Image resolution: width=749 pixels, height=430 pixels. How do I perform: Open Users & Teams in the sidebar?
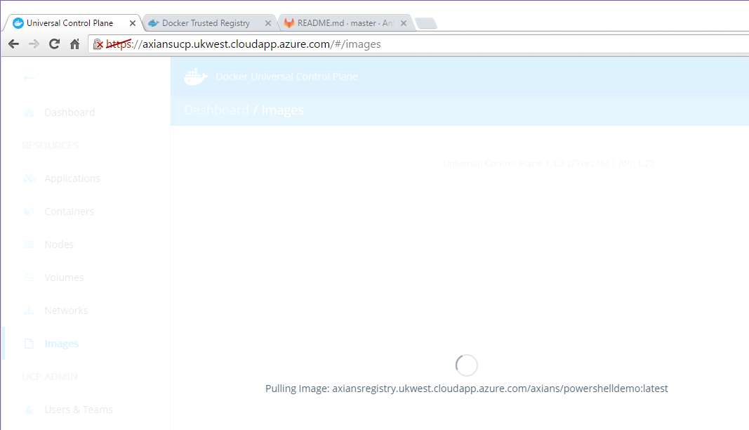point(78,410)
